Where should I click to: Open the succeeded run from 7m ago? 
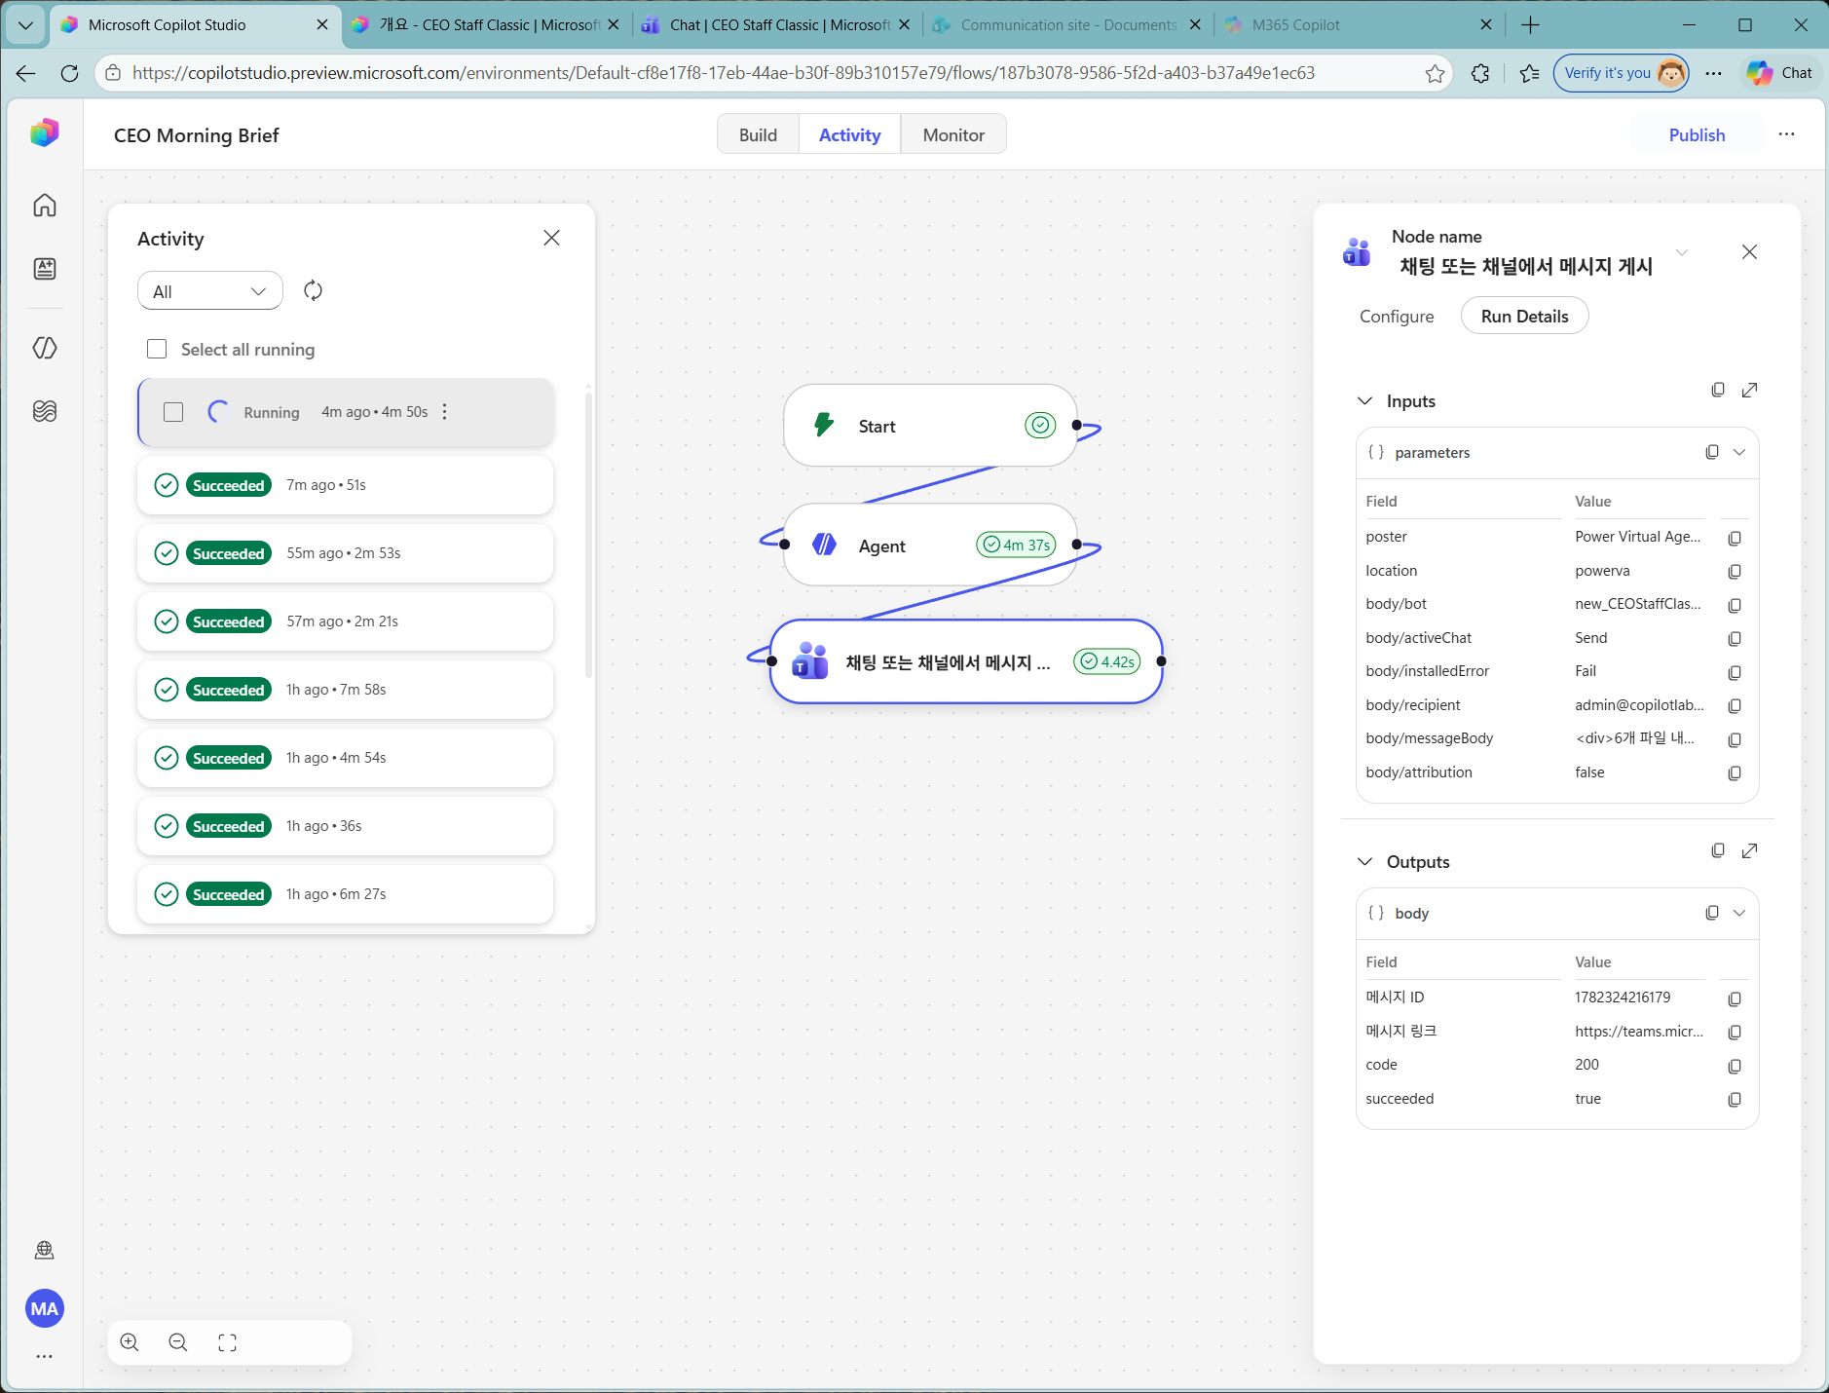point(346,485)
